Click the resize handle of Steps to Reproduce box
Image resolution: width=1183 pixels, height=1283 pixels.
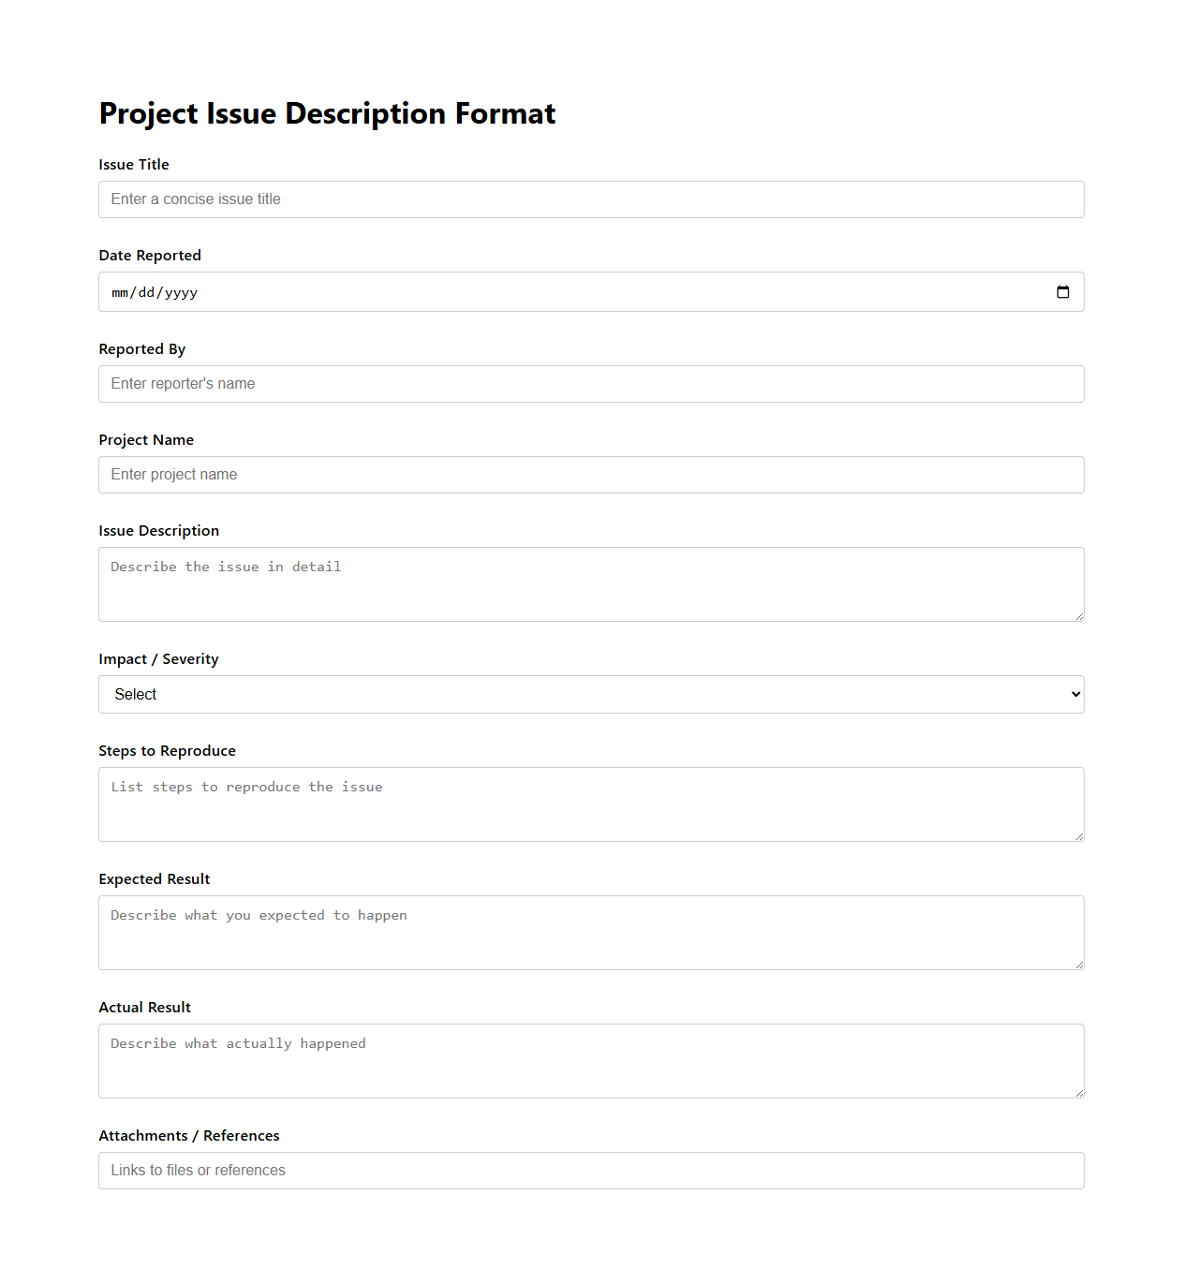[1079, 836]
